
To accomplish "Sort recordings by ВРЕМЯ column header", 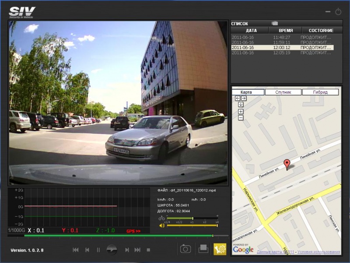I will pyautogui.click(x=286, y=31).
